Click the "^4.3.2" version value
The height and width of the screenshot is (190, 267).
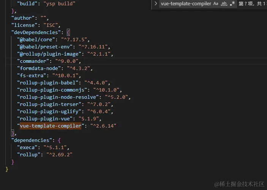click(78, 69)
